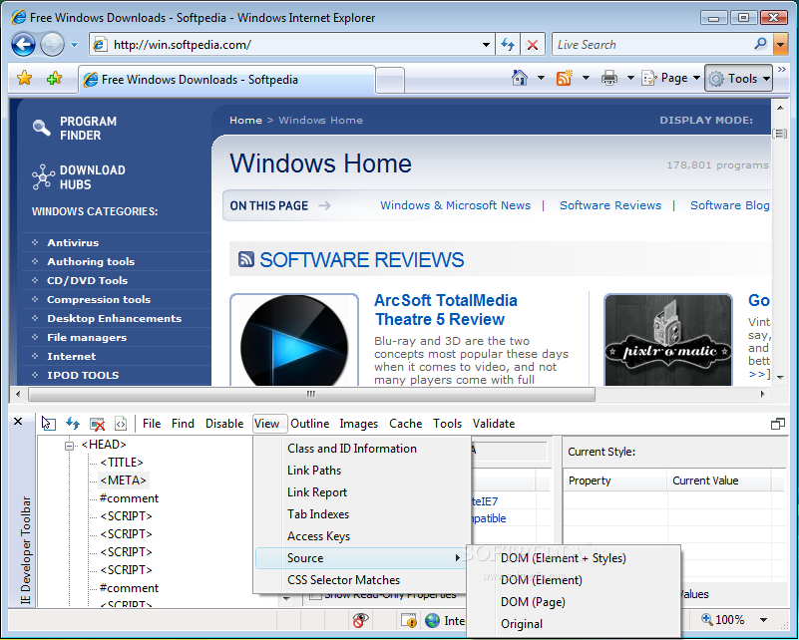Click the Home icon in command bar
Viewport: 799px width, 640px height.
pos(520,78)
